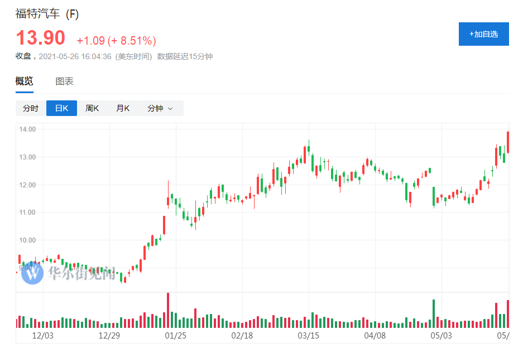Select the 分时 intraday chart view
Screen dimensions: 523x348
[x=31, y=108]
